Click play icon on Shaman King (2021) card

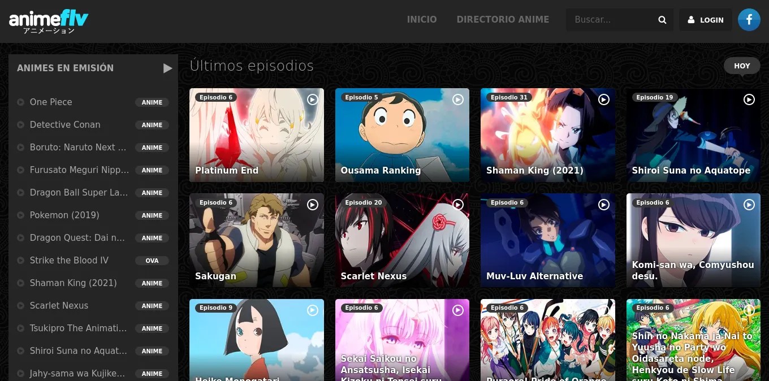pyautogui.click(x=604, y=99)
